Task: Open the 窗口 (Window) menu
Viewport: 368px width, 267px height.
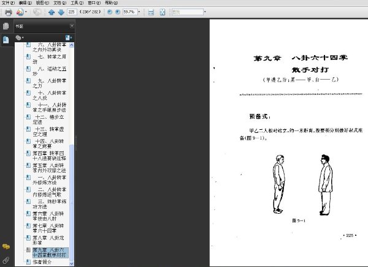Action: 94,3
